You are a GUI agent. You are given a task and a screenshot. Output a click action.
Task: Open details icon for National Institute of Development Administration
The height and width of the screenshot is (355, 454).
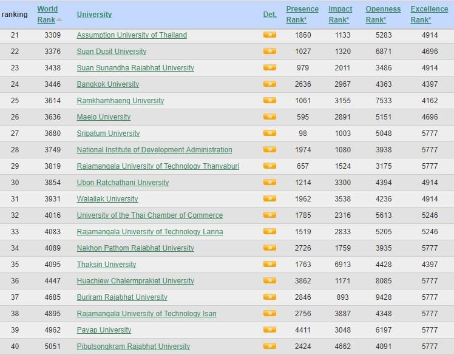[269, 149]
